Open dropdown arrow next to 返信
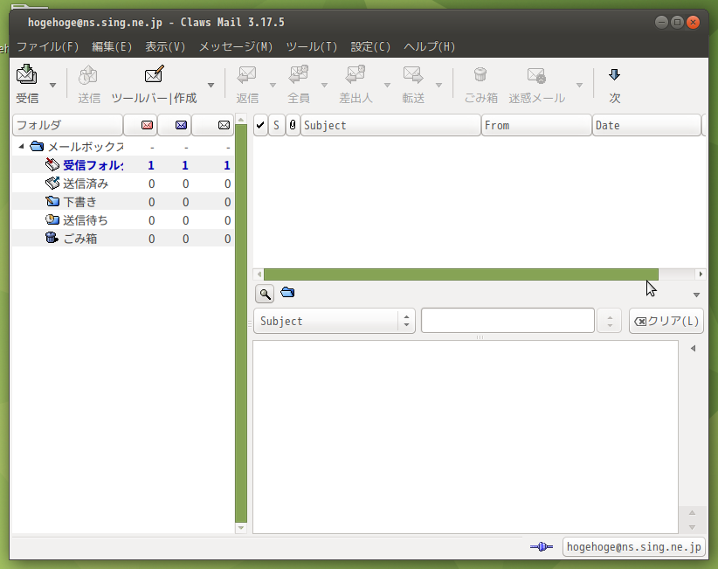Screen dimensions: 718x569 point(273,85)
